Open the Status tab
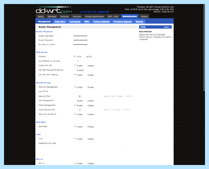 [144, 16]
